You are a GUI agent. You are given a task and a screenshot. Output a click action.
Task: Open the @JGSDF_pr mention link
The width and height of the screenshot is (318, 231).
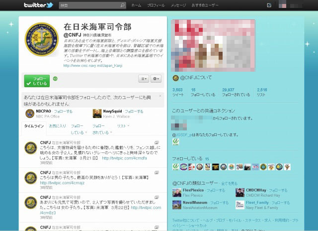point(182,135)
